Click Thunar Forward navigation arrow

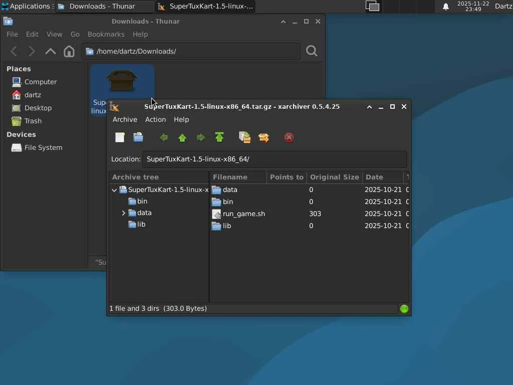pyautogui.click(x=32, y=51)
